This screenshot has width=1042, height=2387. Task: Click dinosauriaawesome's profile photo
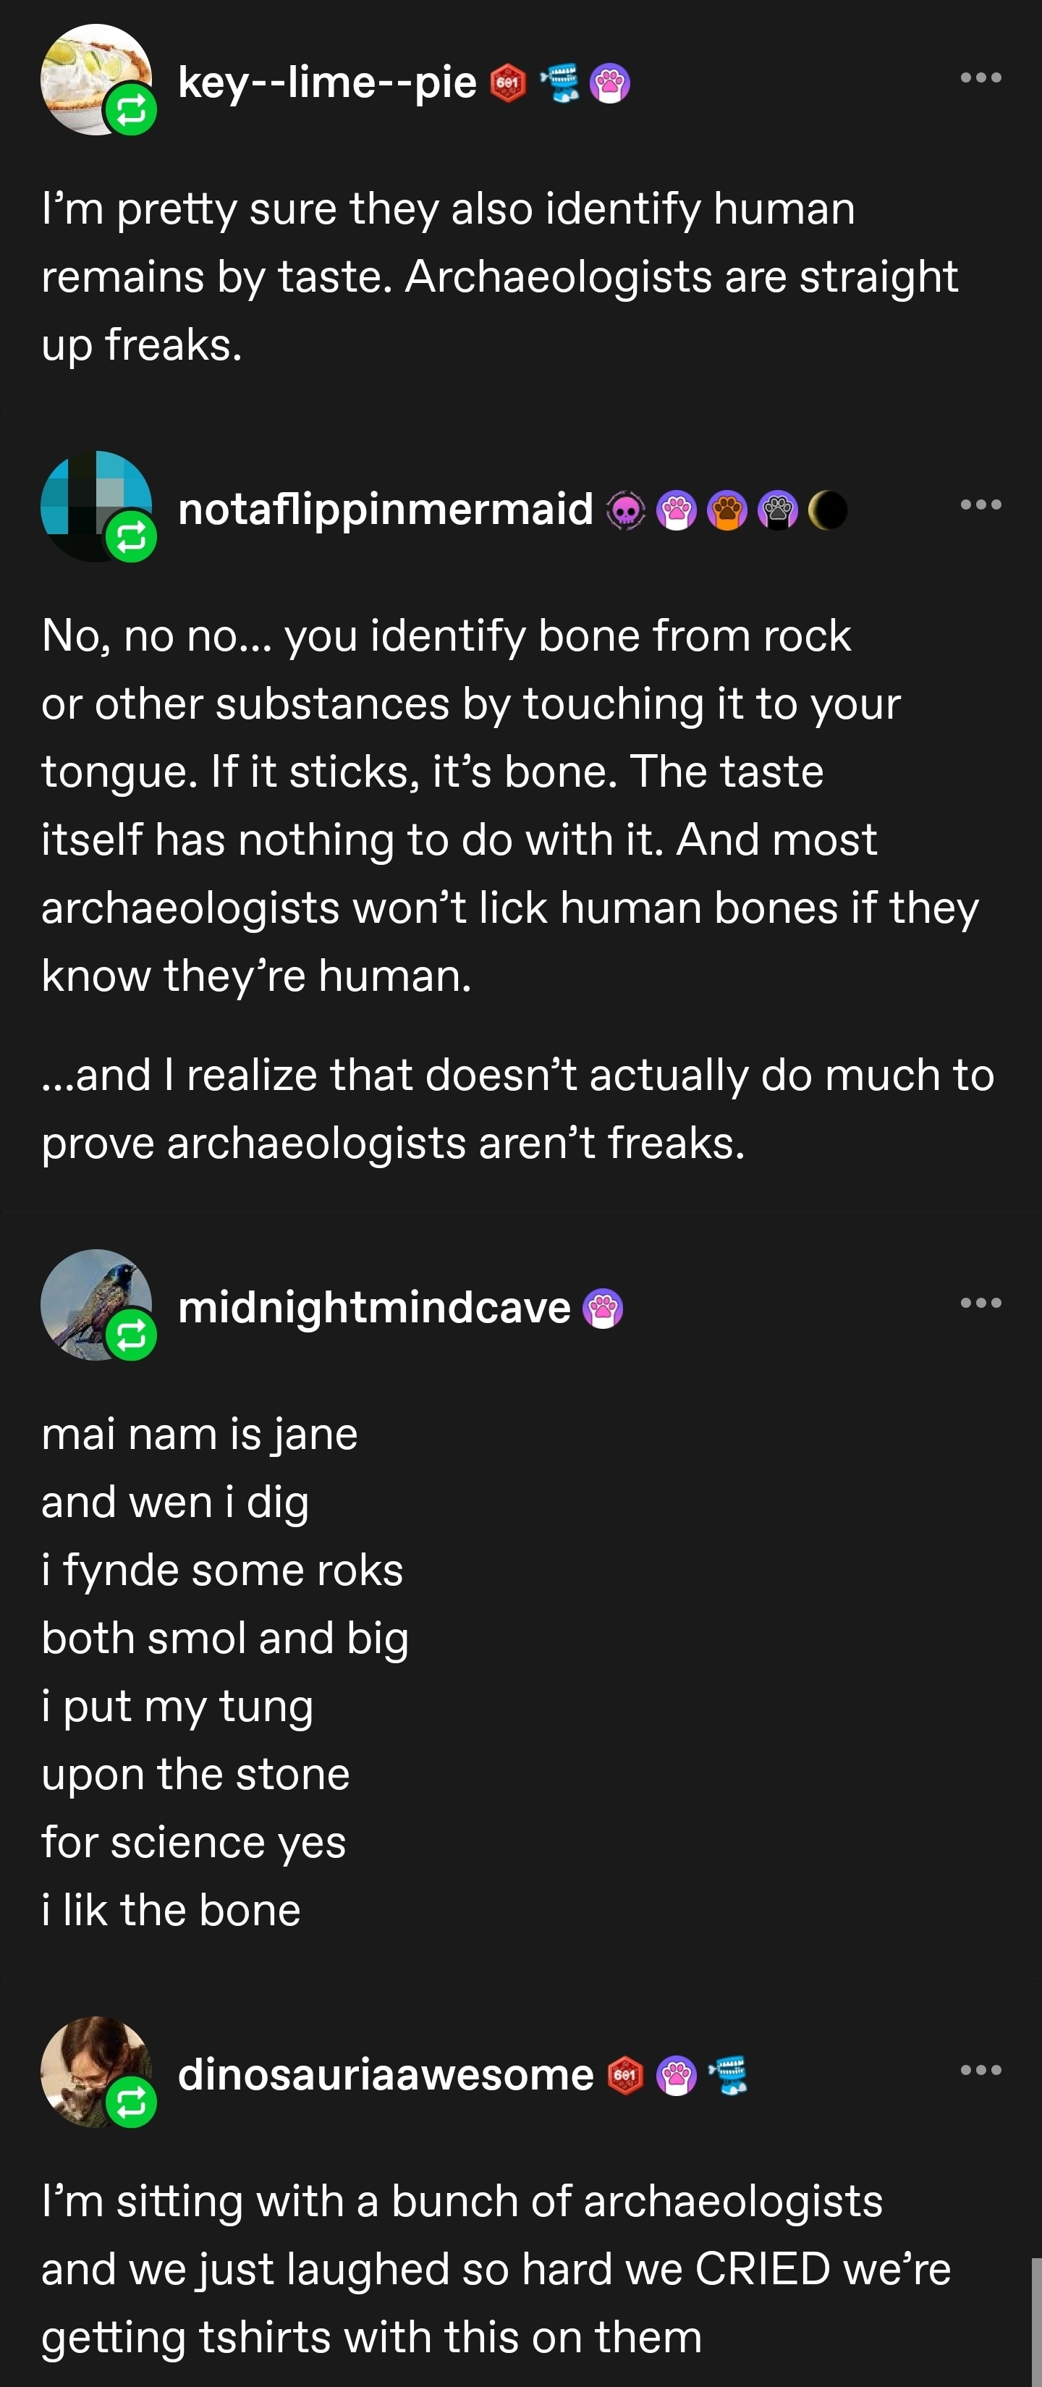pyautogui.click(x=88, y=2063)
